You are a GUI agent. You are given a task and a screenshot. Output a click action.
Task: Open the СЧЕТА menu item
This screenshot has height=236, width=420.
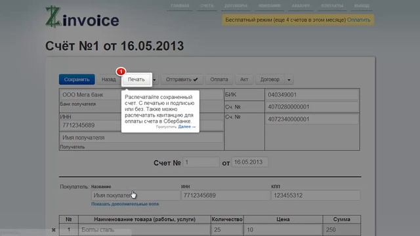click(207, 6)
